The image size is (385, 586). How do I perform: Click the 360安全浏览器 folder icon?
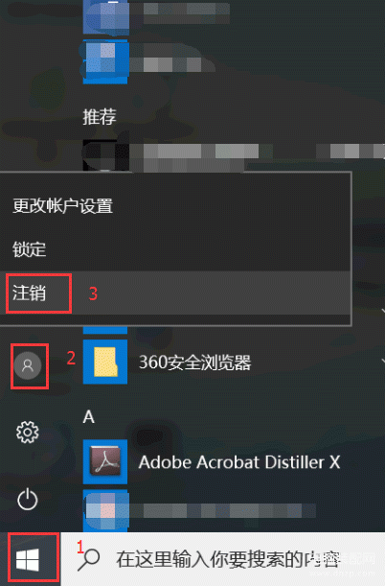105,362
